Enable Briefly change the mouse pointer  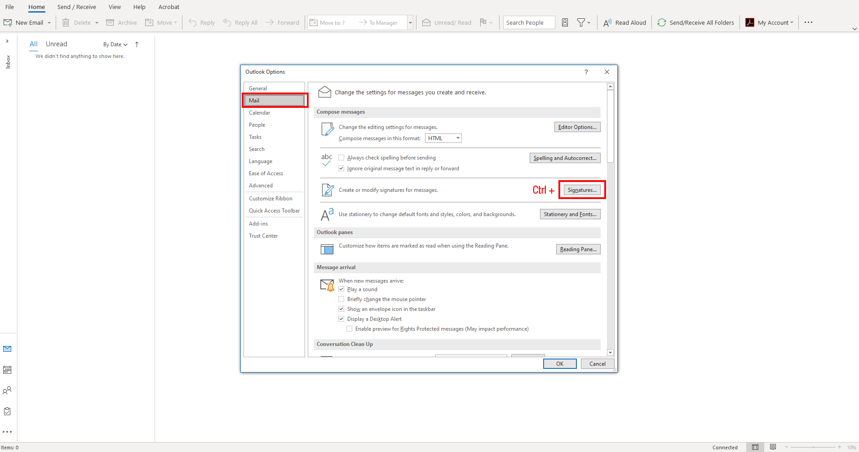341,299
